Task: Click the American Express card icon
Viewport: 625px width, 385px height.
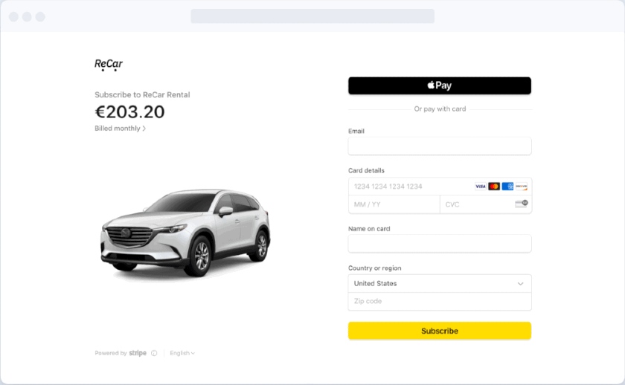Action: point(507,187)
